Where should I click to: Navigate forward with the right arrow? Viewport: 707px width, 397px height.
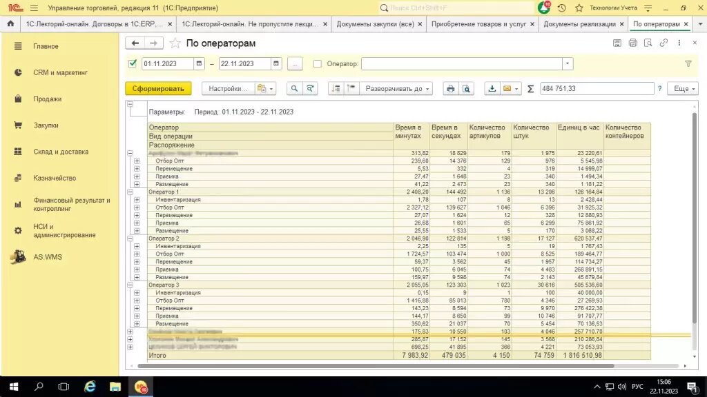[x=153, y=43]
